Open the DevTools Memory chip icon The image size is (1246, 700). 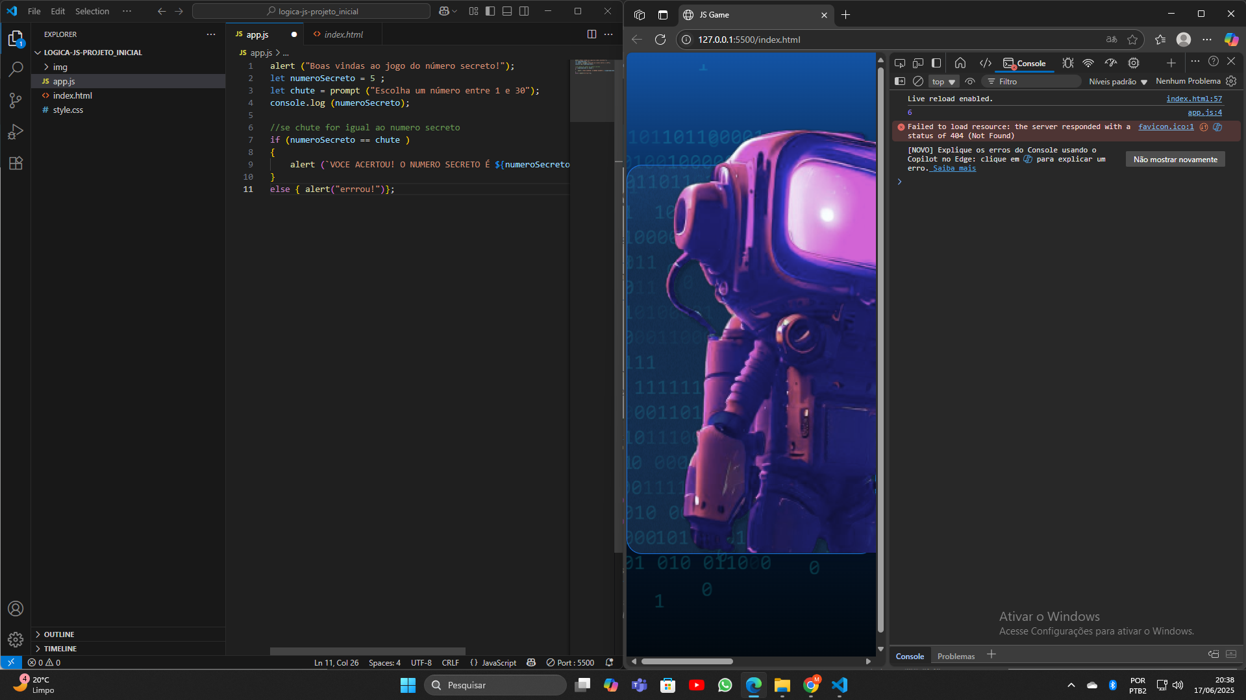click(x=1134, y=63)
